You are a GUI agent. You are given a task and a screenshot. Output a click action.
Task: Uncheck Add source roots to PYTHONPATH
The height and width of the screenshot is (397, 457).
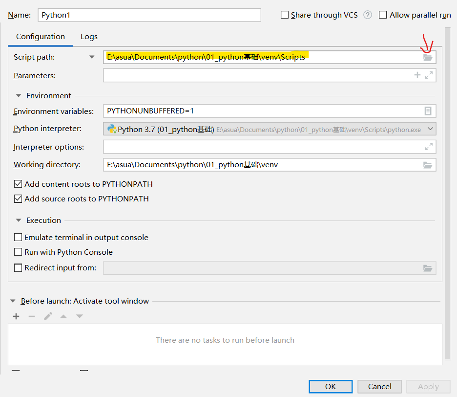click(18, 199)
